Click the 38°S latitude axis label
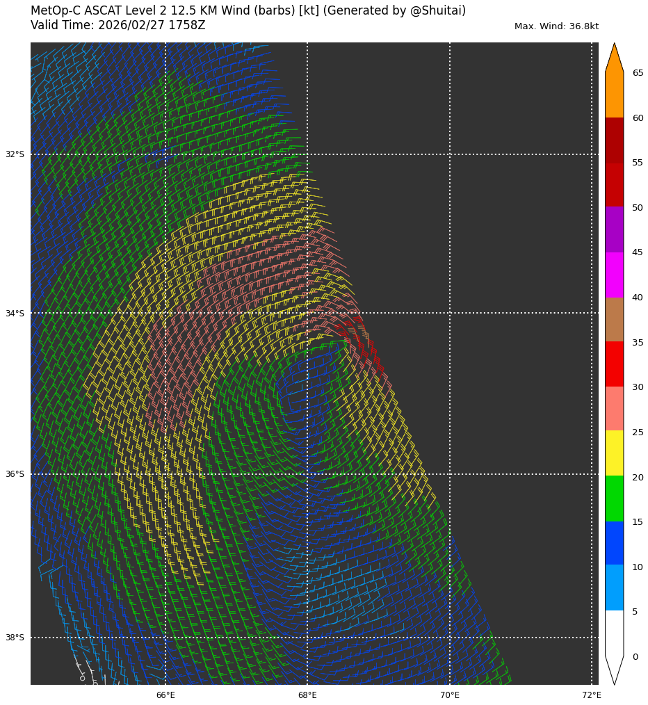This screenshot has height=705, width=648. (15, 638)
